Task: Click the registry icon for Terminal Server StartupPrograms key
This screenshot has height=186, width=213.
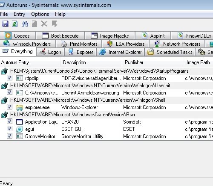Action: 4,71
